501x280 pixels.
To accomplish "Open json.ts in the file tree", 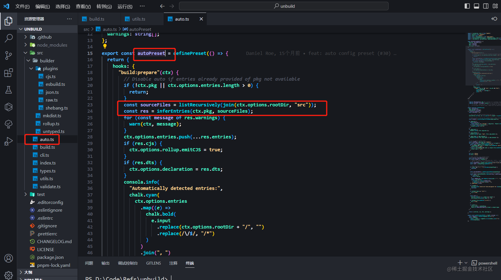I will tap(47, 92).
